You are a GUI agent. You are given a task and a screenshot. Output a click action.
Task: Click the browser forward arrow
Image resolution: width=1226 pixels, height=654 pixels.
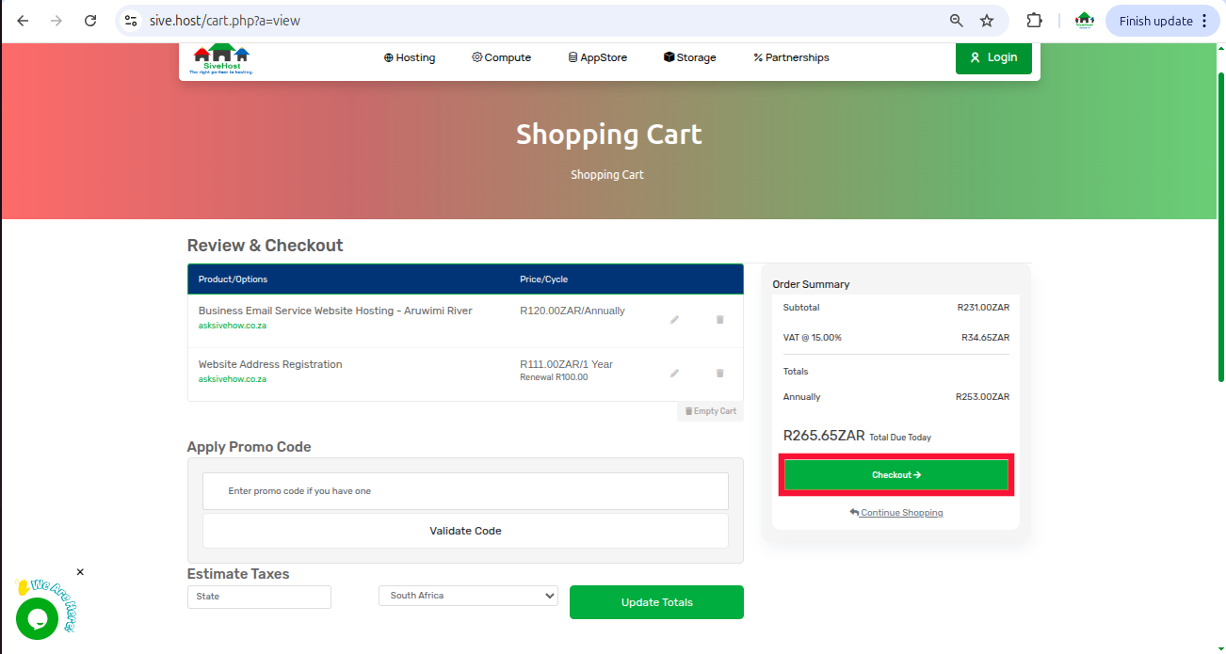pyautogui.click(x=56, y=21)
